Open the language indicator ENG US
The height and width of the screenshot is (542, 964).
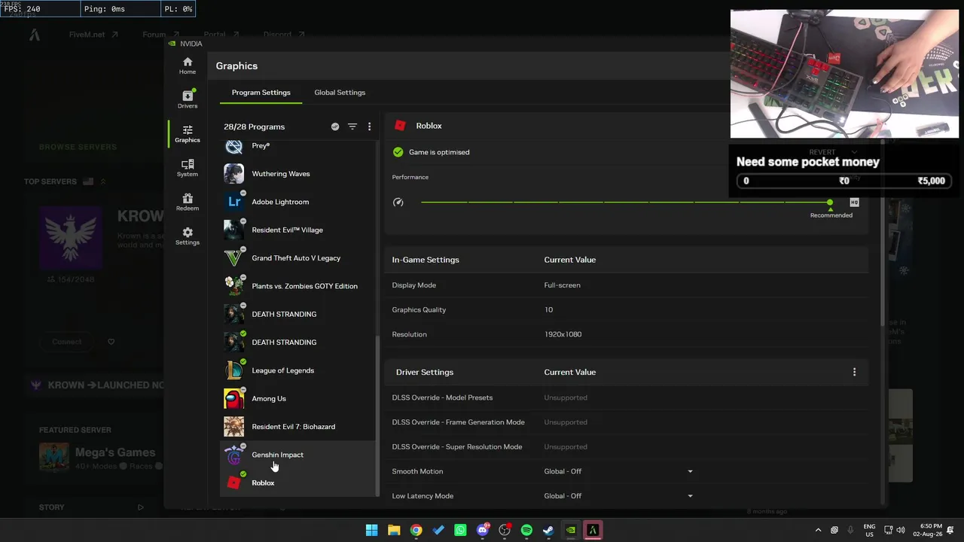coord(869,530)
